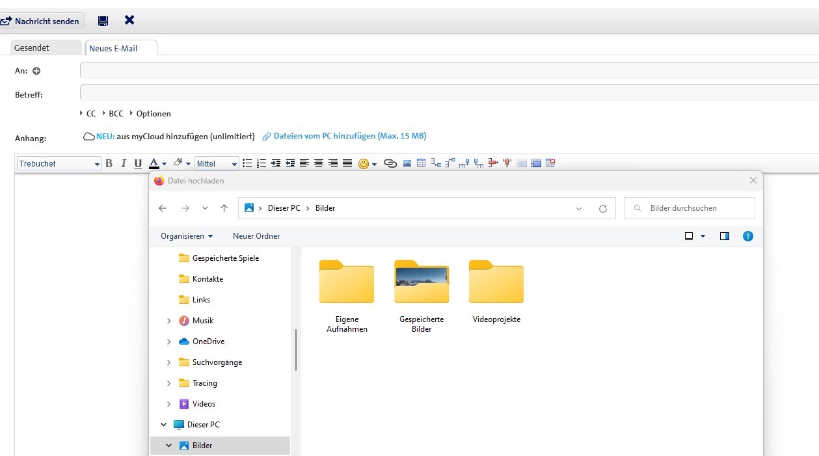Open the Mittel font size dropdown

(x=217, y=163)
